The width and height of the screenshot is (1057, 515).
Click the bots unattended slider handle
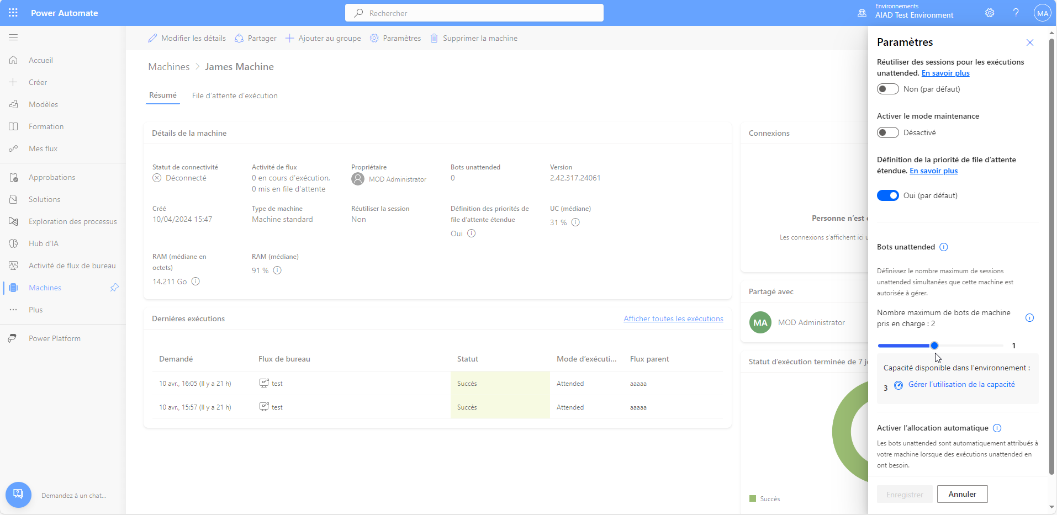click(934, 346)
